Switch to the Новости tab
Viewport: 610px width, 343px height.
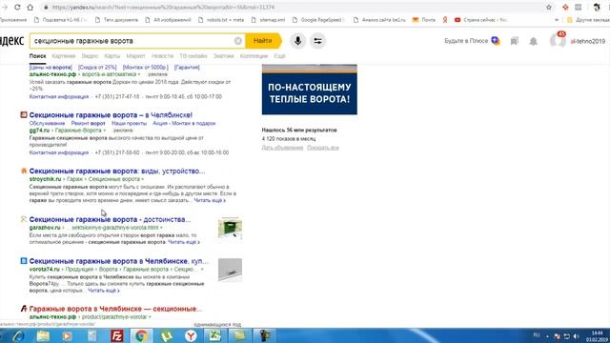162,56
